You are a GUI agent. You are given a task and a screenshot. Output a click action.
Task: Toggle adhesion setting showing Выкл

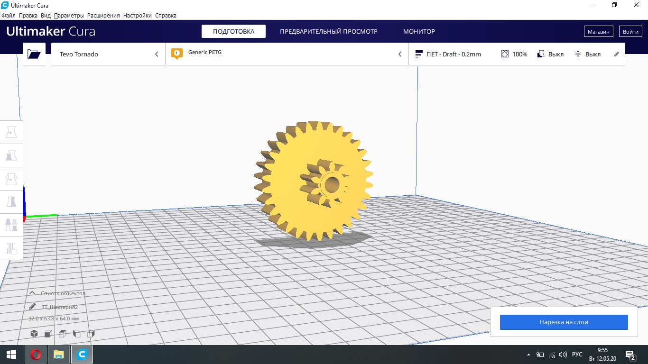click(587, 54)
